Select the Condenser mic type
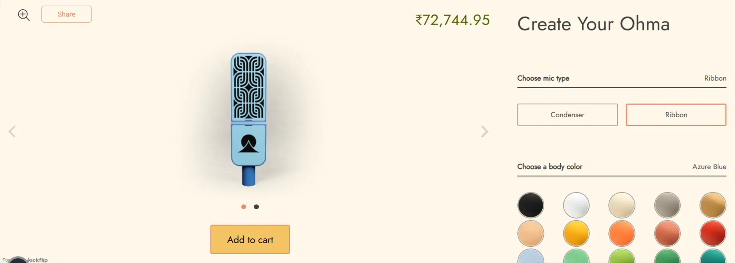The image size is (735, 263). (567, 115)
